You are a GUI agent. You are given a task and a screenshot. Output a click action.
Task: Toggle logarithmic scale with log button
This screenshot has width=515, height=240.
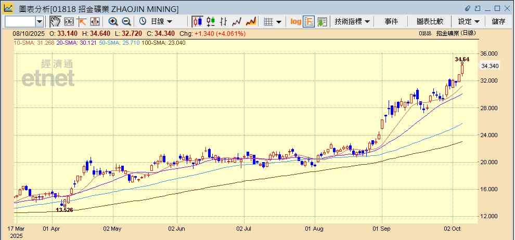295,21
